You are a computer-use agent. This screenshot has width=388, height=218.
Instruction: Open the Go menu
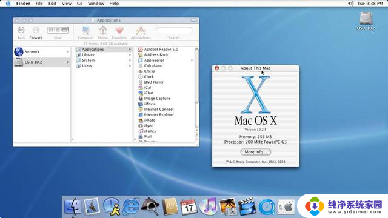click(79, 4)
